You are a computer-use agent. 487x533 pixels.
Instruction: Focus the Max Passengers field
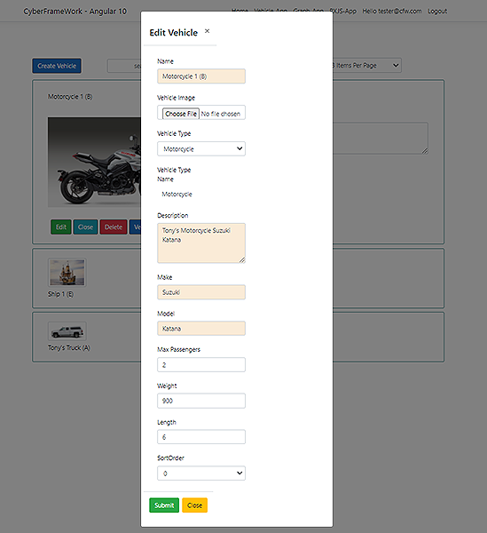point(201,365)
